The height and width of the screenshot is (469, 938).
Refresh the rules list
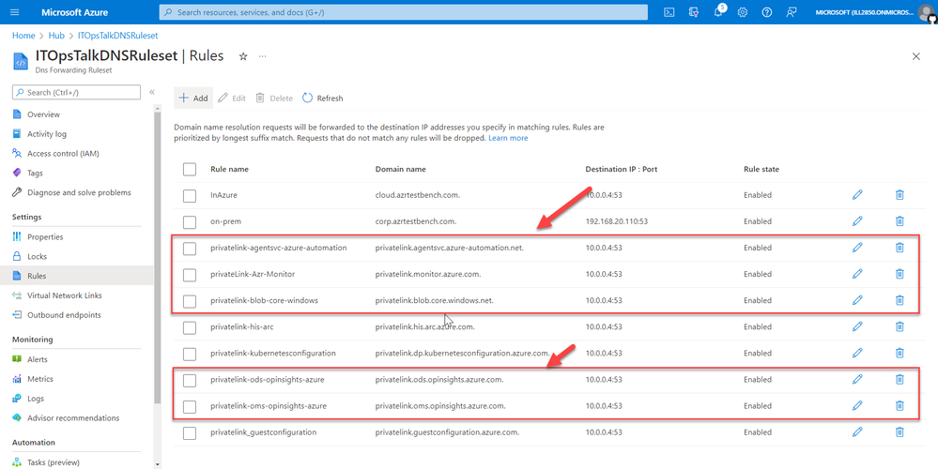[x=323, y=98]
